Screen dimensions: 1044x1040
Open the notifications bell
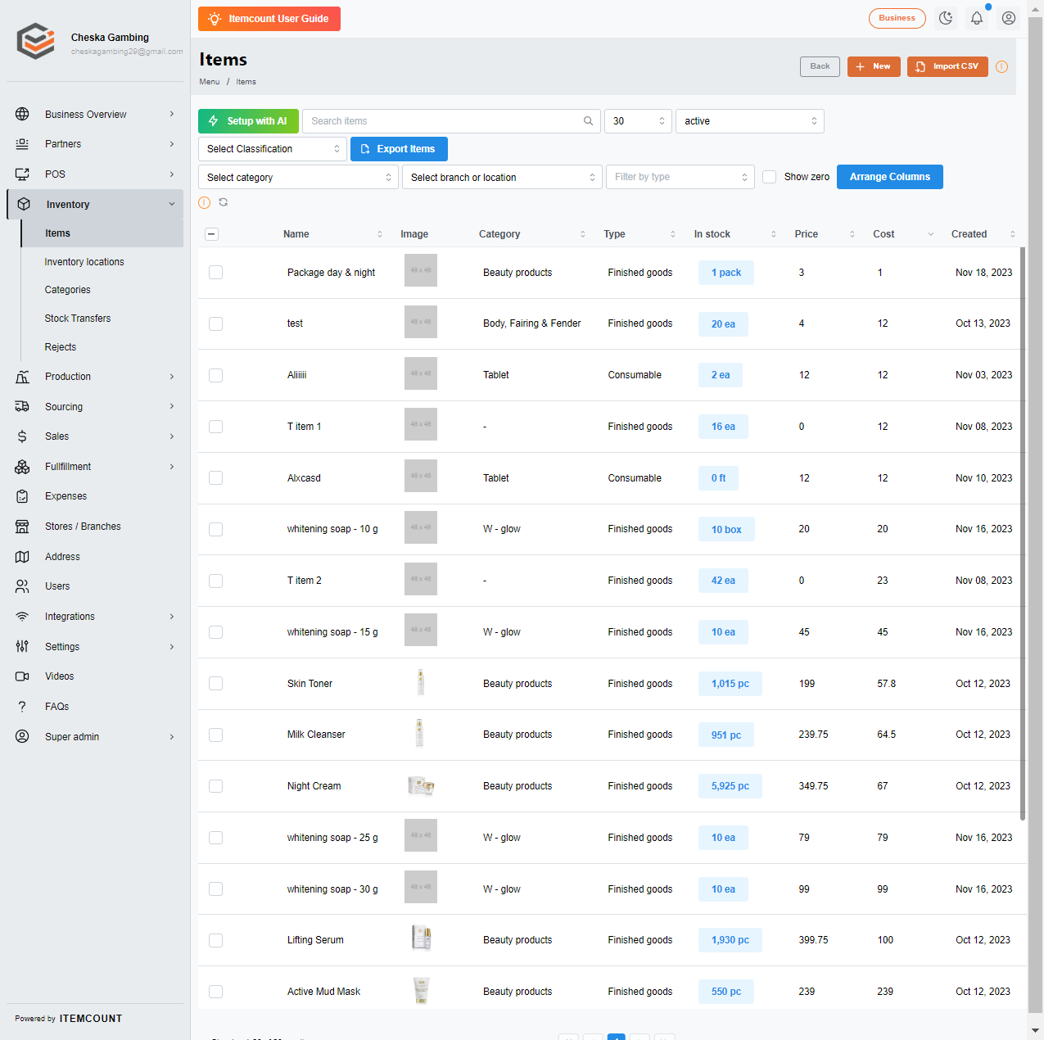click(x=977, y=18)
